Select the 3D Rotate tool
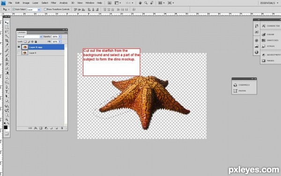 pos(7,106)
